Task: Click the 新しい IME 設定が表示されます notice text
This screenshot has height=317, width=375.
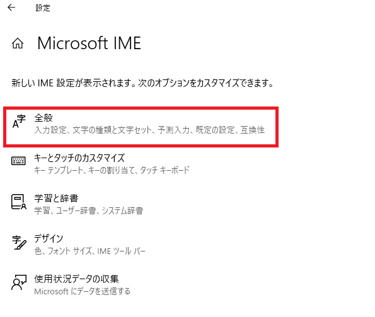Action: [142, 83]
